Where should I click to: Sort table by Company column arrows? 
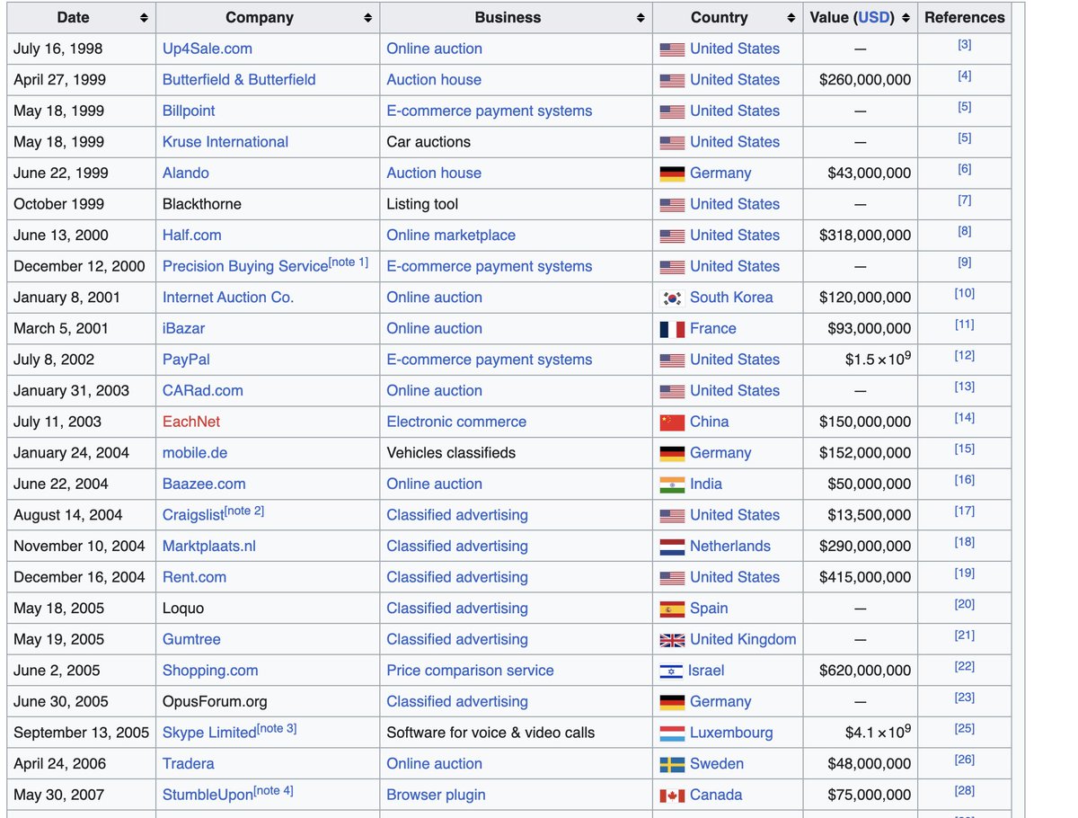tap(367, 18)
